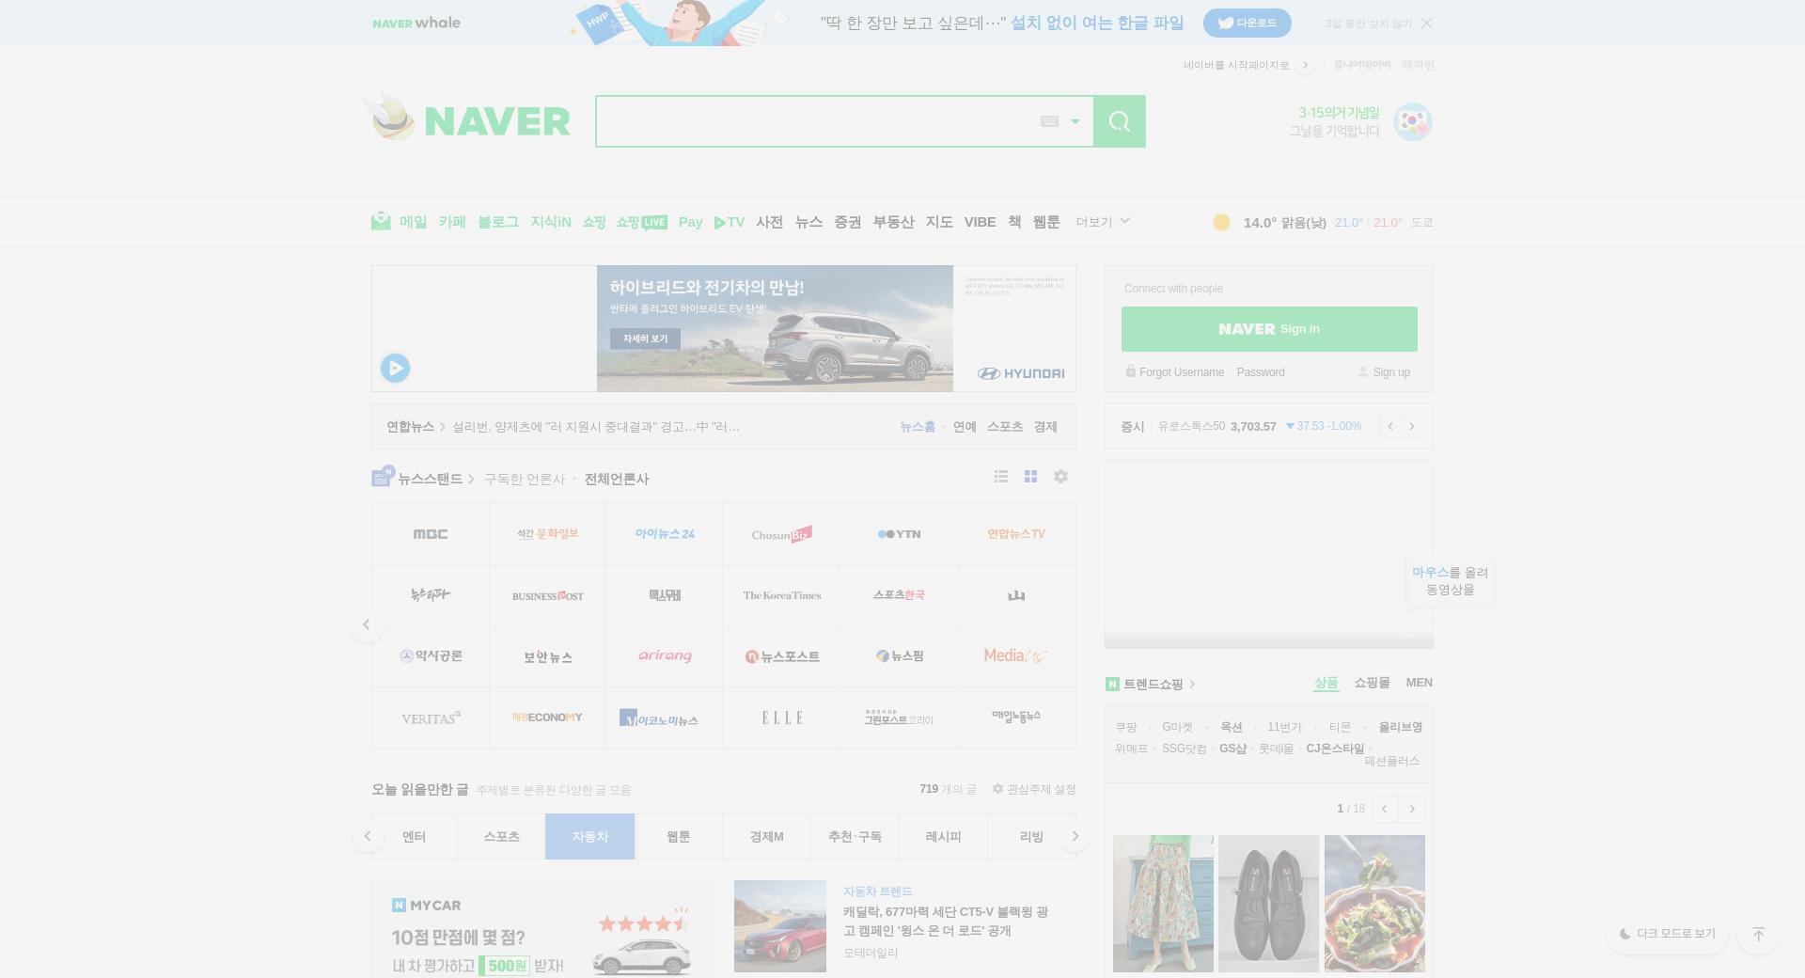Image resolution: width=1805 pixels, height=978 pixels.
Task: Open the 쇼핑몰 tab in trend shopping
Action: [1372, 683]
